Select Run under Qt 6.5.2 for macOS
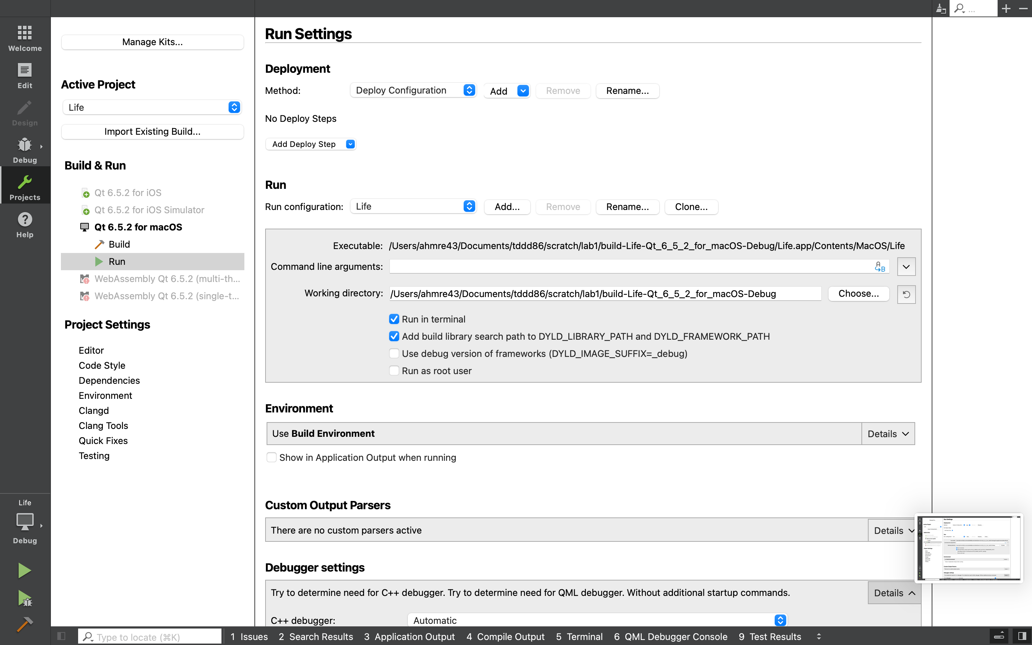This screenshot has width=1032, height=645. 152,262
